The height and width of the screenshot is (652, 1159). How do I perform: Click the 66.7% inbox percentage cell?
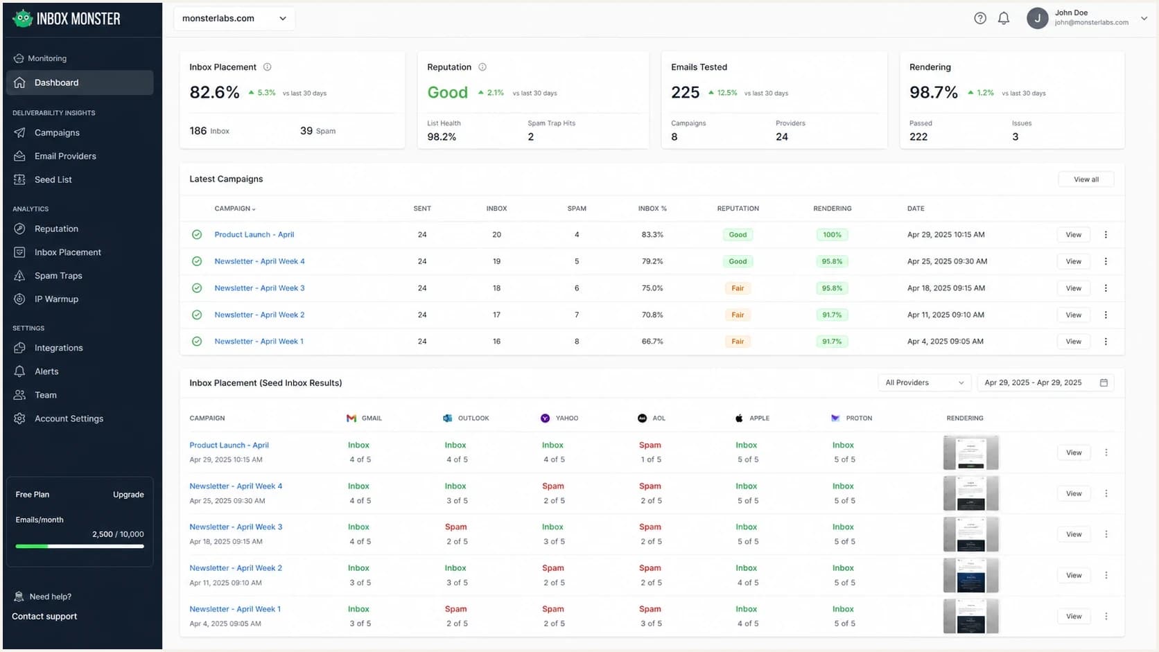(x=652, y=342)
